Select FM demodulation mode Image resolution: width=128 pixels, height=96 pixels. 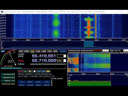point(32,51)
